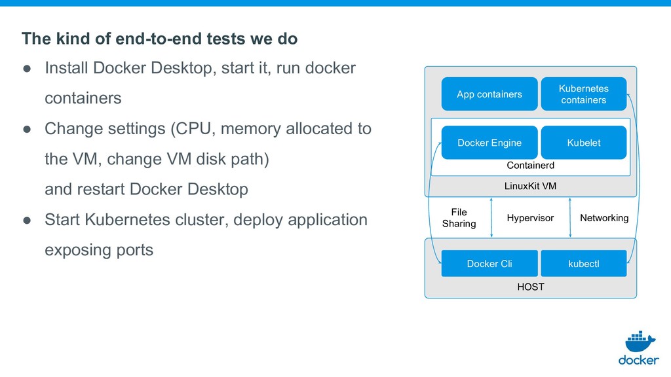671x377 pixels.
Task: Click the Networking label
Action: coord(604,218)
